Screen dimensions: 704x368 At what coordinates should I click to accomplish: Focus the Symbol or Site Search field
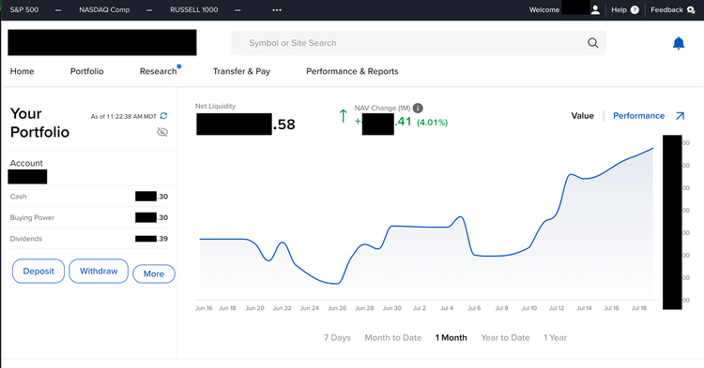419,43
